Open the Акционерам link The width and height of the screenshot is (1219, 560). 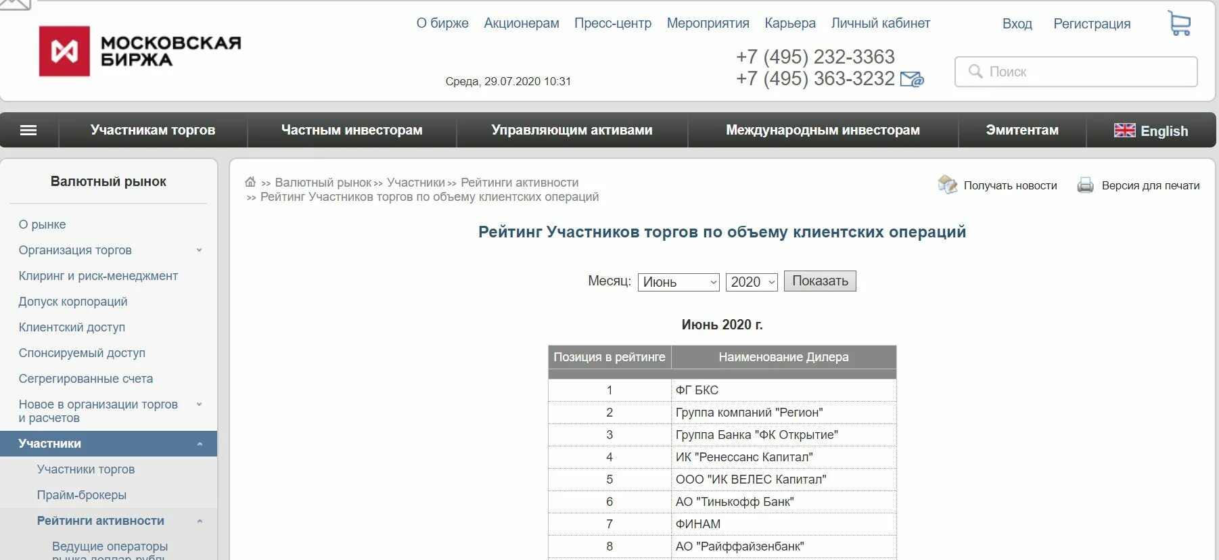click(522, 23)
